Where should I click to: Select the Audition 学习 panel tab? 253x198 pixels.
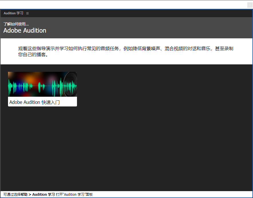click(13, 13)
